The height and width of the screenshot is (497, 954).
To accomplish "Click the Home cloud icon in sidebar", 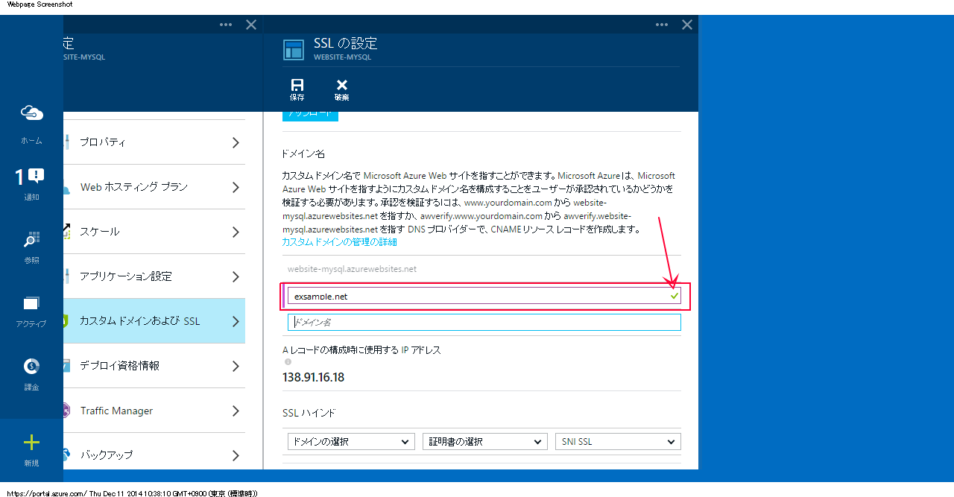I will (x=31, y=113).
